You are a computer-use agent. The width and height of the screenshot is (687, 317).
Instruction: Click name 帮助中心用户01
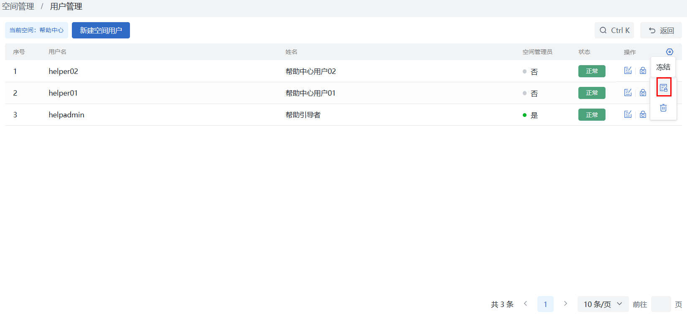[310, 93]
